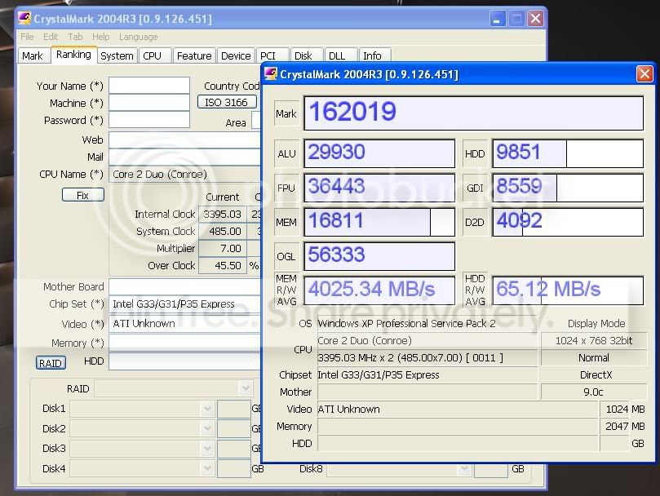Expand the RAID dropdown
This screenshot has width=660, height=496.
[246, 388]
